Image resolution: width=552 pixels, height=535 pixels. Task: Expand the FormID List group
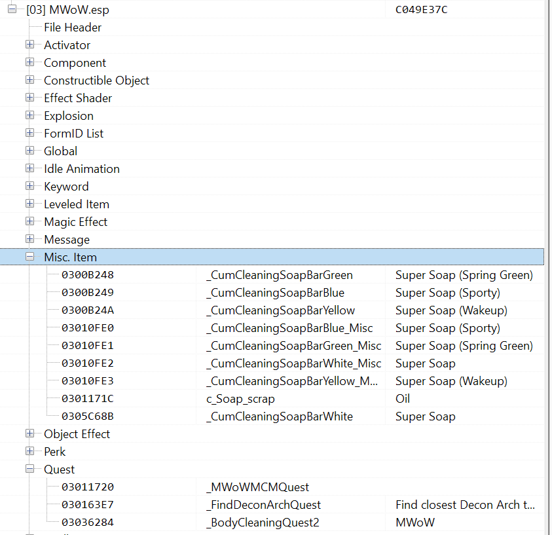[x=30, y=133]
